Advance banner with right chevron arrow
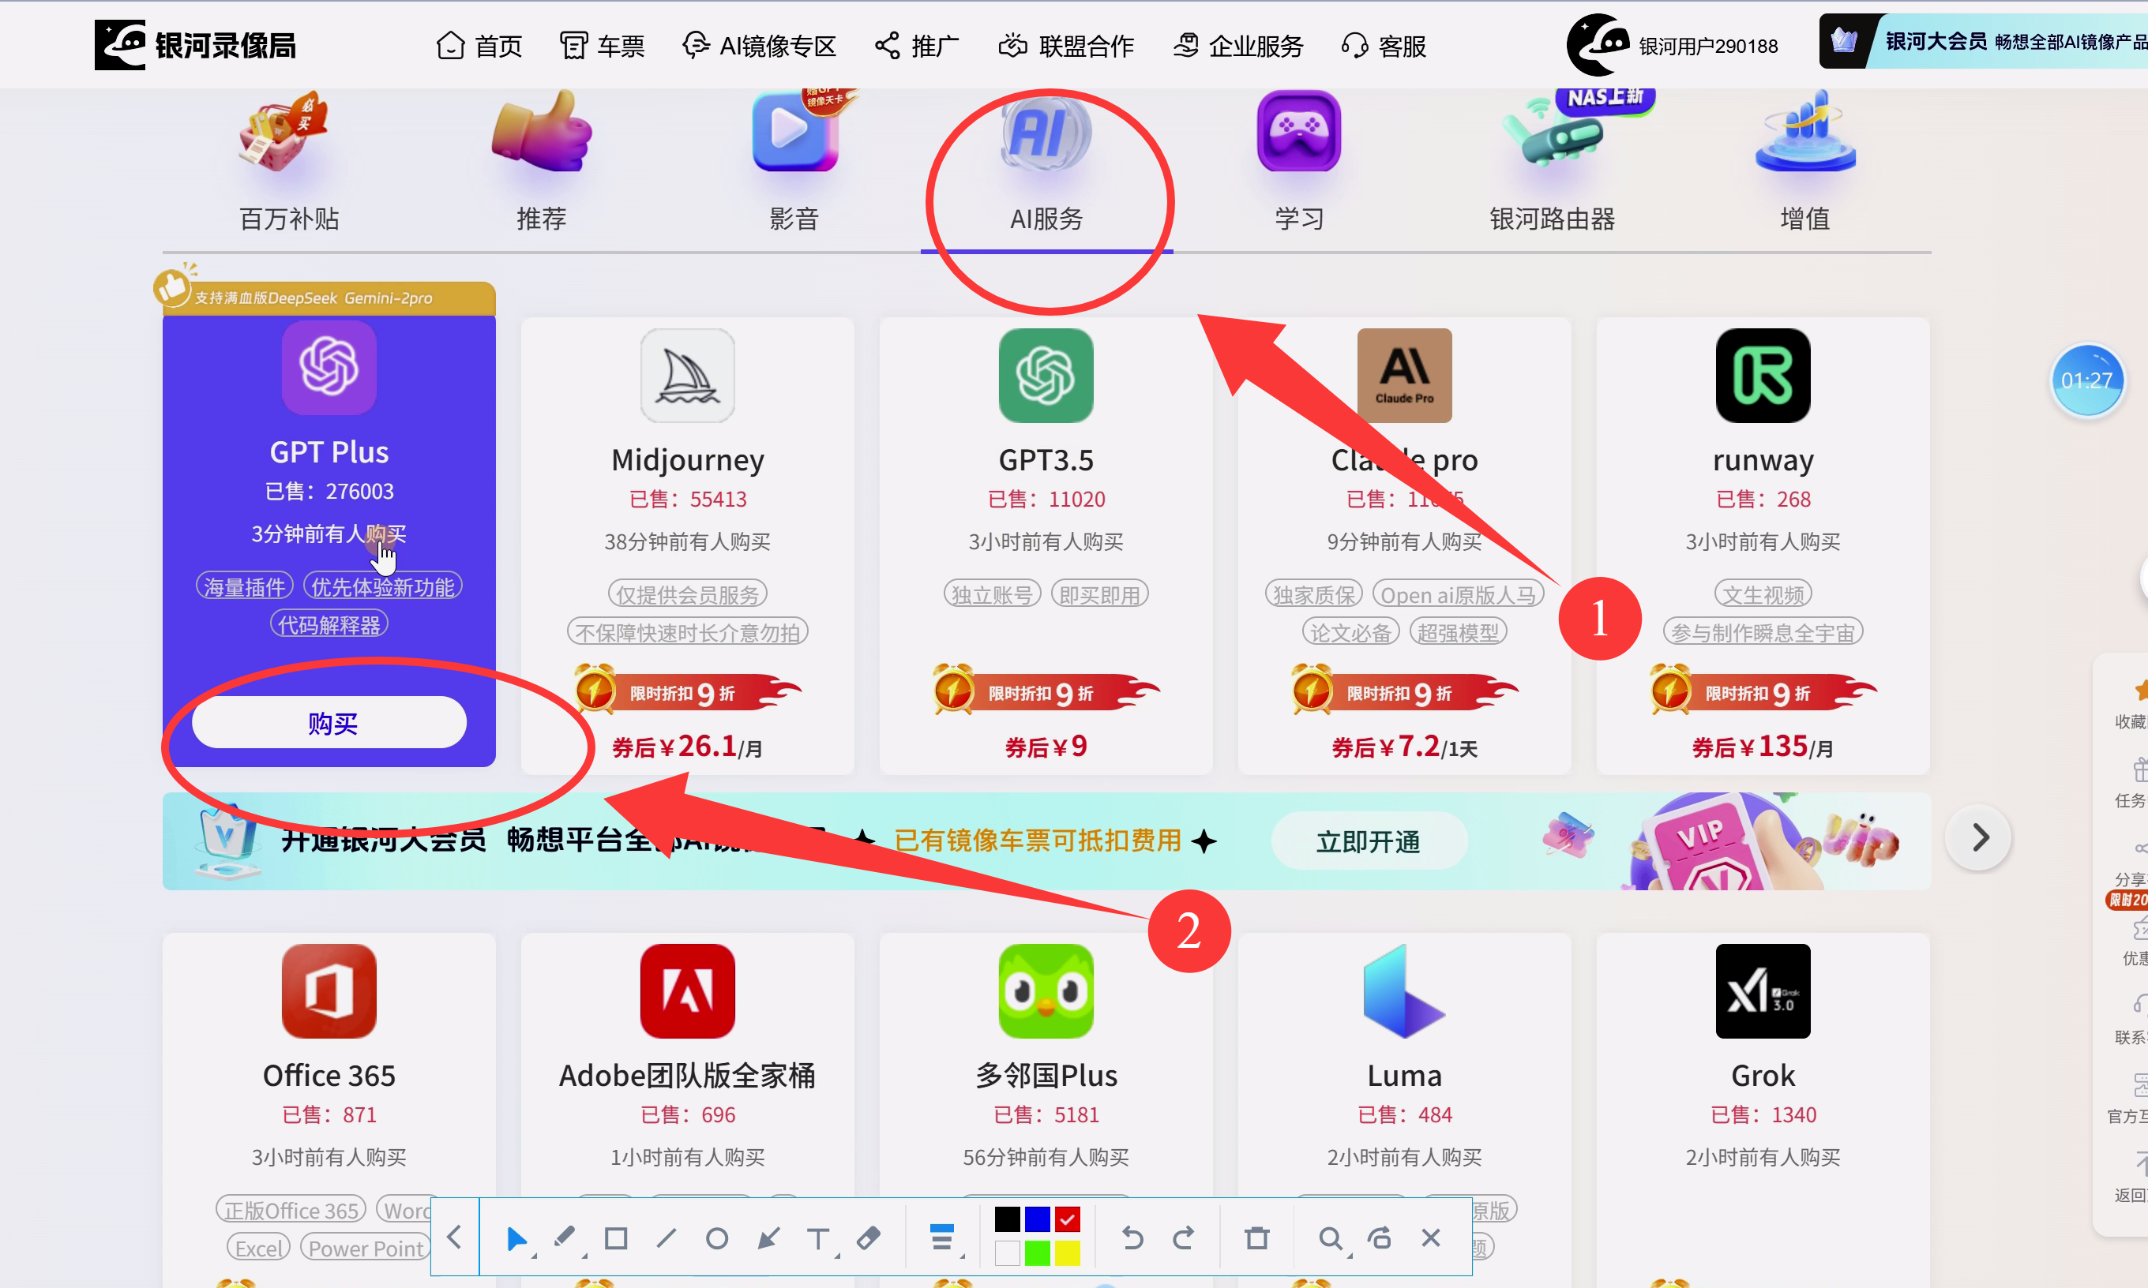 pos(1979,837)
